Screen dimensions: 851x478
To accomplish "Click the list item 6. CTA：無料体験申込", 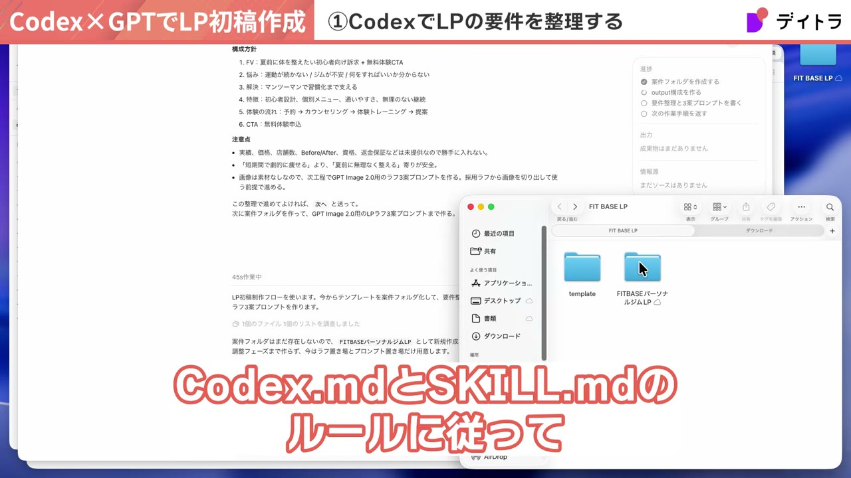I will coord(270,124).
